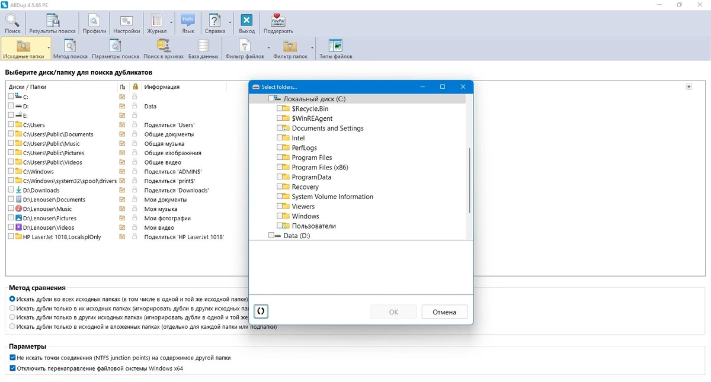Open Результаты поиска in the toolbar

tap(52, 24)
